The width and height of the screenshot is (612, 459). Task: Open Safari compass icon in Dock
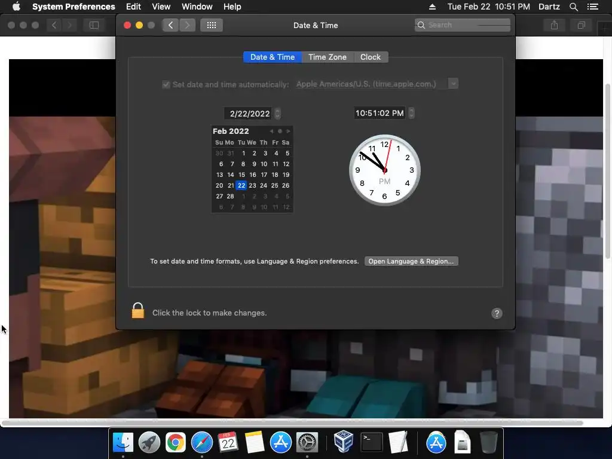pos(202,443)
